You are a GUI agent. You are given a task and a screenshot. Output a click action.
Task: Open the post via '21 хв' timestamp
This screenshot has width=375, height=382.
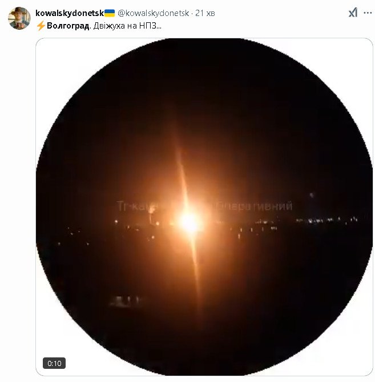[x=203, y=13]
